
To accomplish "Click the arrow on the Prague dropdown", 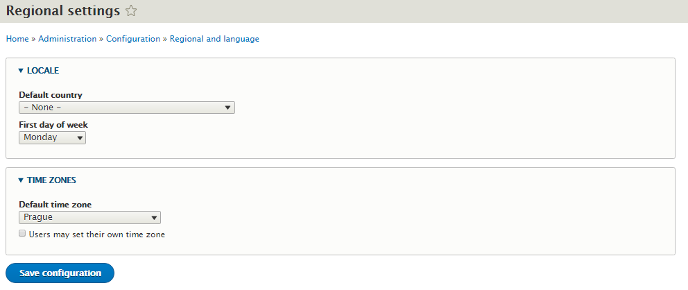I will [153, 218].
